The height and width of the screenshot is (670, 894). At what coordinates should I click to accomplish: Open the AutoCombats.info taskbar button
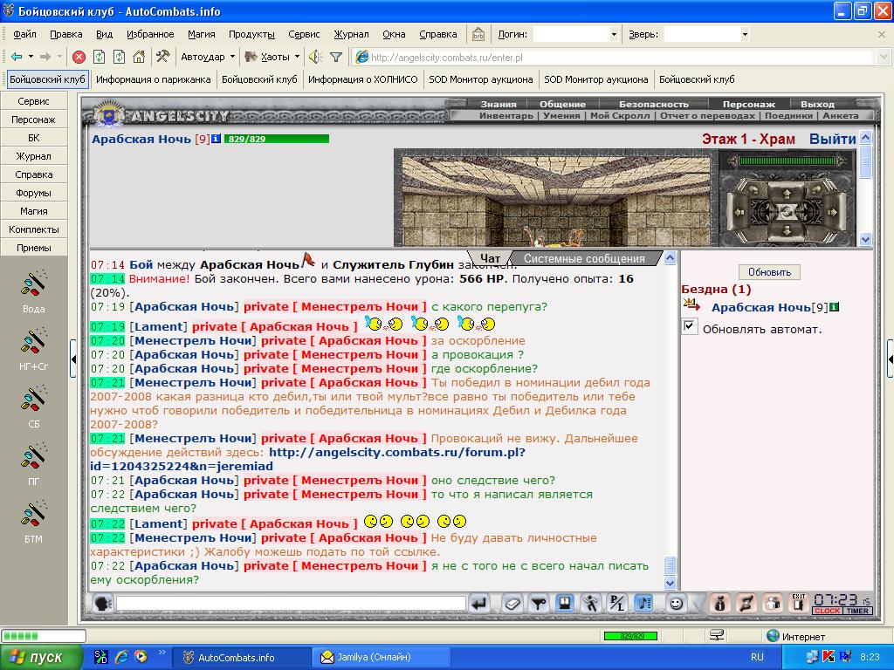(x=241, y=657)
